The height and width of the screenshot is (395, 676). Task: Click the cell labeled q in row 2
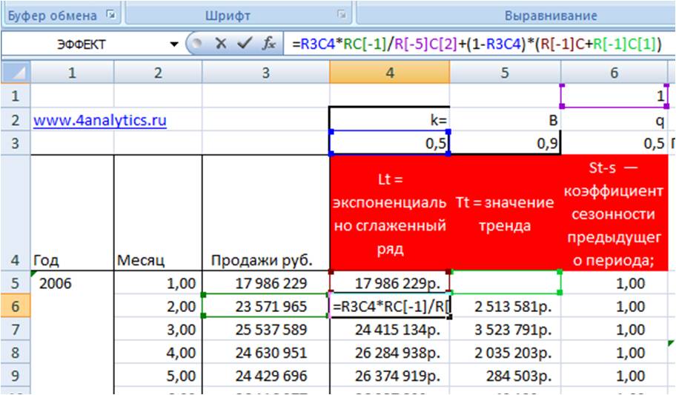click(x=614, y=119)
